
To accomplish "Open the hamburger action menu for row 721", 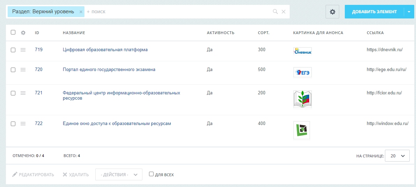I will 23,93.
